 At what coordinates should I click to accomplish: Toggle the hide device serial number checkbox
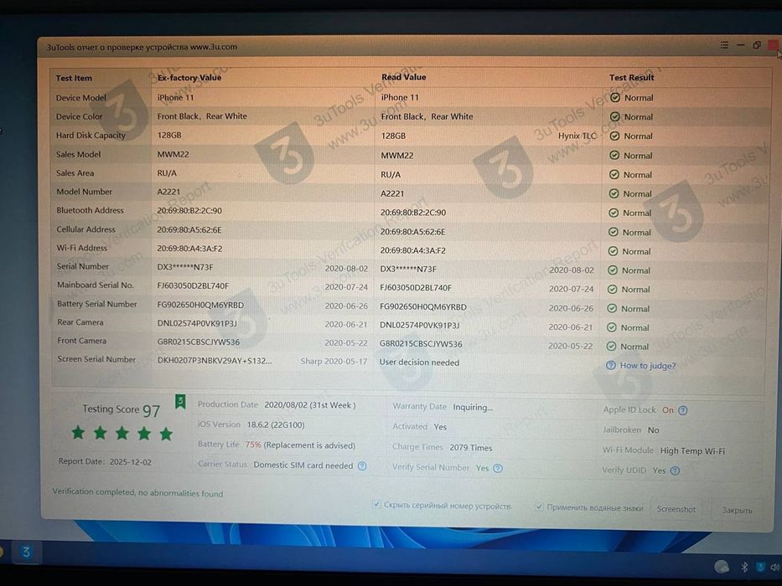tap(376, 505)
